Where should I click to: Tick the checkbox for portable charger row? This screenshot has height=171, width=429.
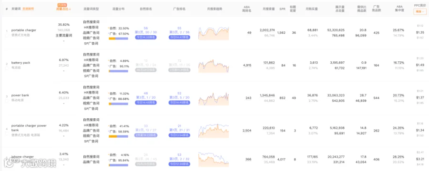tap(7, 36)
